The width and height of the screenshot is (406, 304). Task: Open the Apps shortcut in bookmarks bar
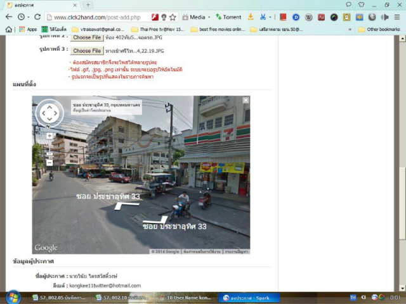coord(28,29)
